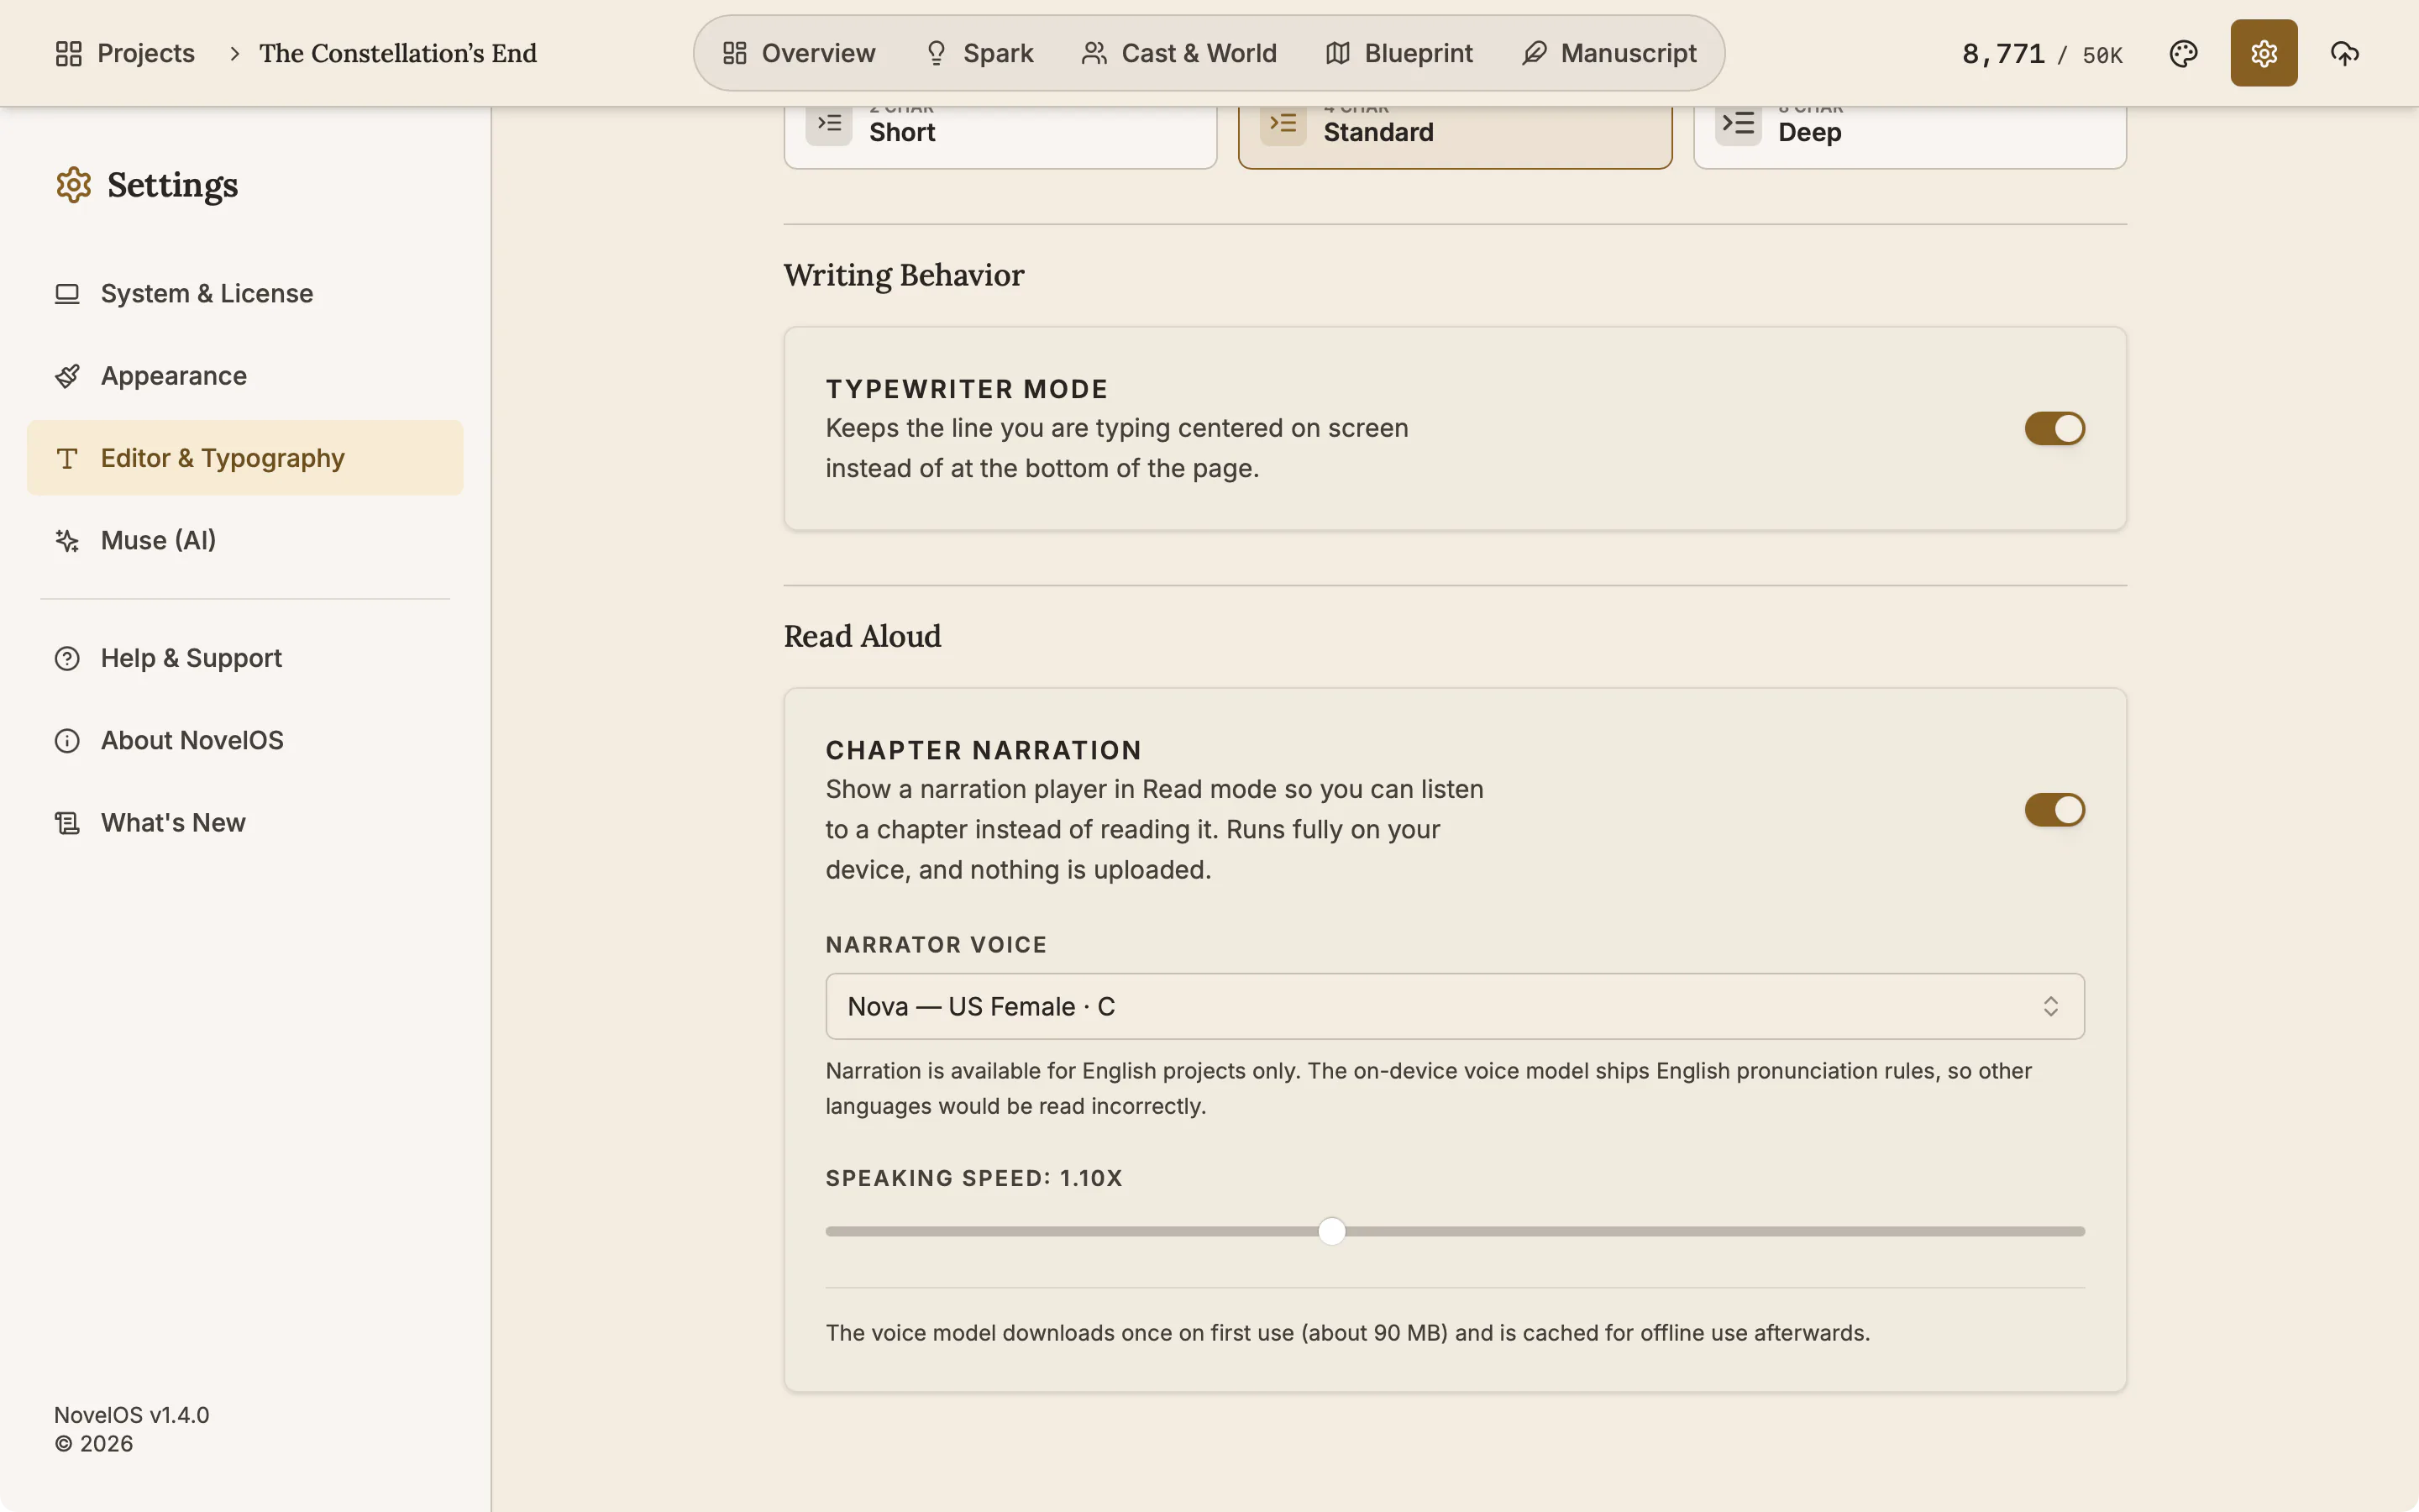Click the cloud upload icon

click(2344, 53)
